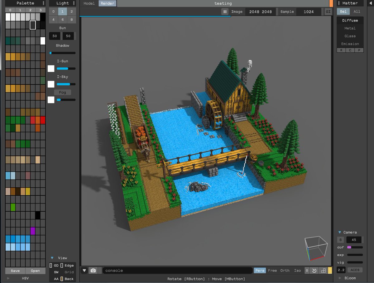The width and height of the screenshot is (374, 283).
Task: Pause the render with the pause icon
Action: pos(225,12)
